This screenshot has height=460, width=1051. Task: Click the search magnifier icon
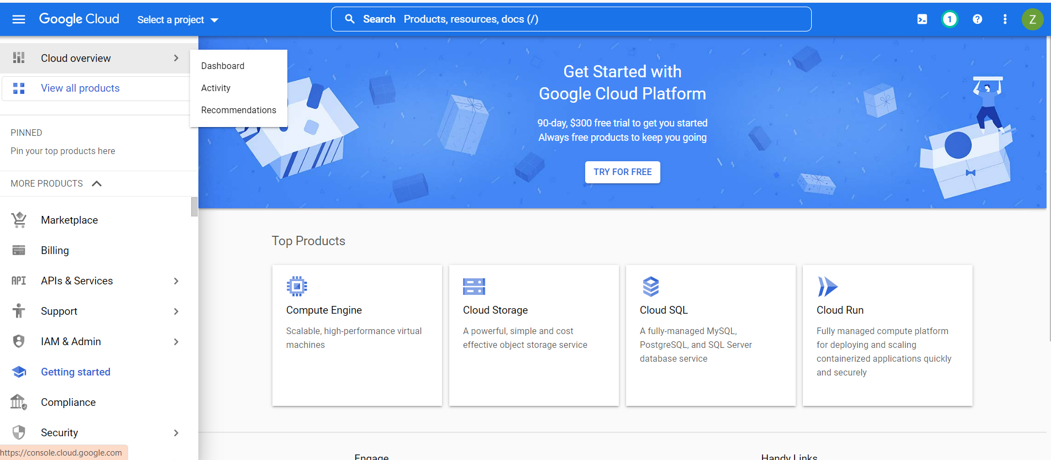point(350,19)
